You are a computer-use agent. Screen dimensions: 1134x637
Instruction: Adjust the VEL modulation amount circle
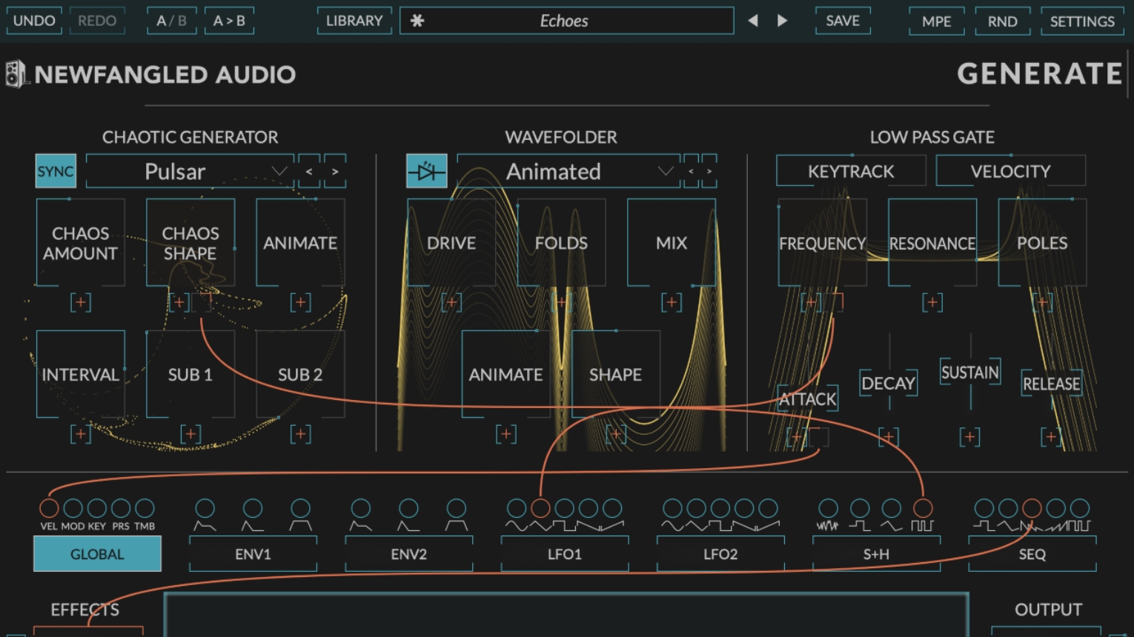point(49,508)
